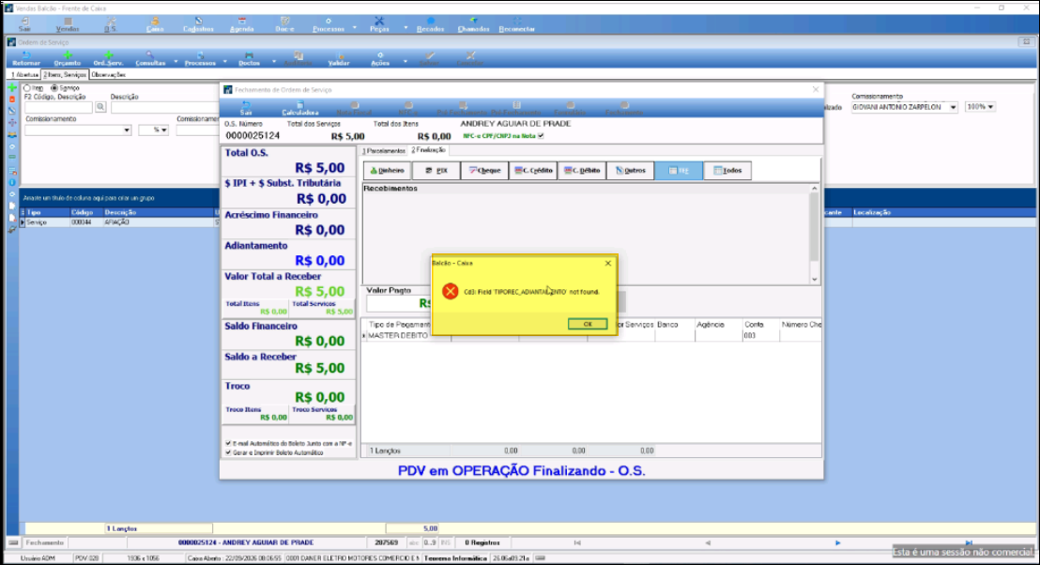Click the Retornar toolbar icon
Screen dimensions: 1040x565
[x=26, y=59]
